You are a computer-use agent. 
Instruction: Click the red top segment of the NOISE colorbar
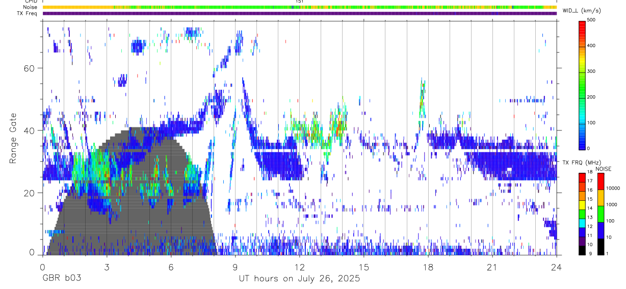pos(601,181)
